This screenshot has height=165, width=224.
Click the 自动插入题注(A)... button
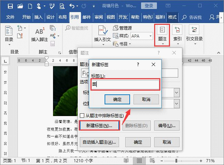point(99,142)
